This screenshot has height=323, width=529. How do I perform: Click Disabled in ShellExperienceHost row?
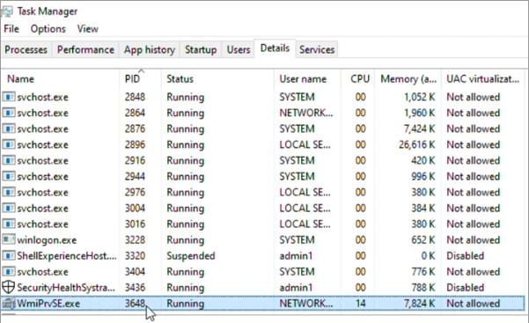pyautogui.click(x=466, y=256)
